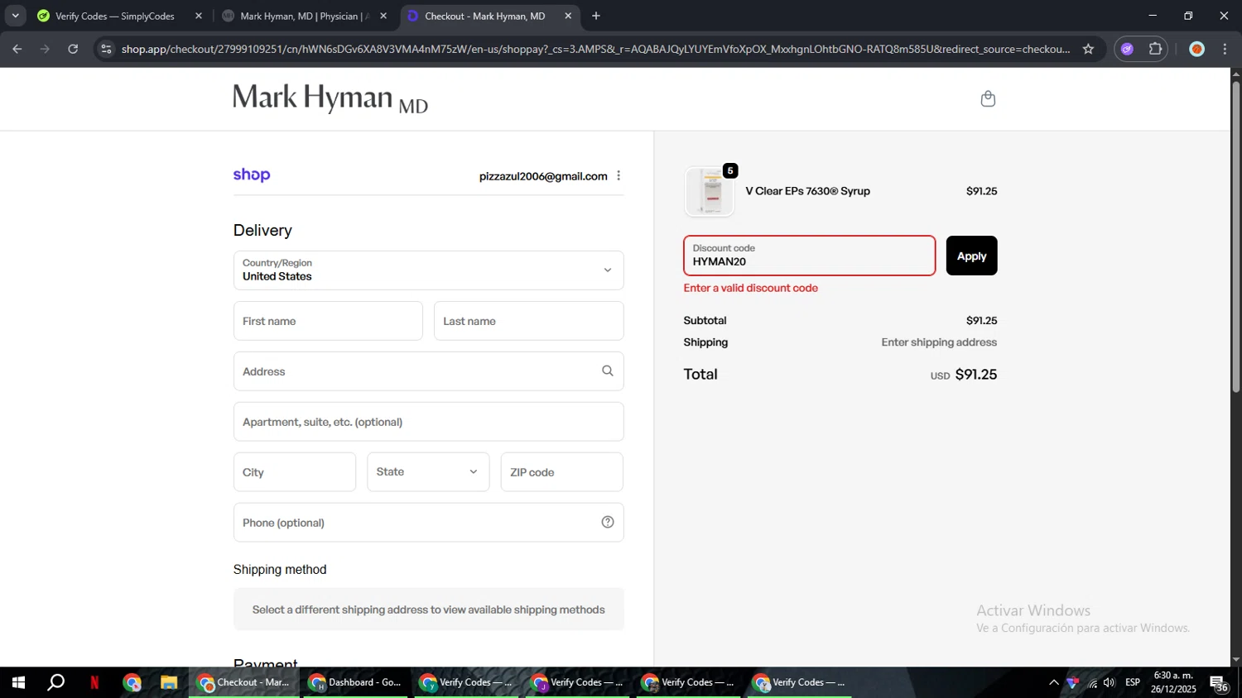Open the State dropdown
Viewport: 1242px width, 698px height.
tap(428, 471)
